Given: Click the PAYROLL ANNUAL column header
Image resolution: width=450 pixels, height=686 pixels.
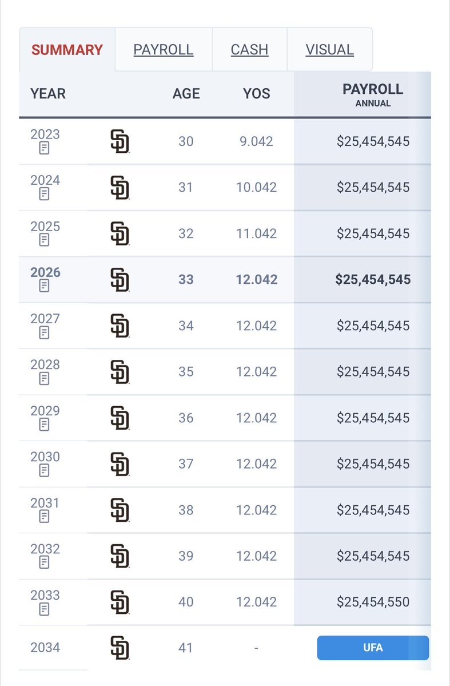Looking at the screenshot, I should 373,94.
